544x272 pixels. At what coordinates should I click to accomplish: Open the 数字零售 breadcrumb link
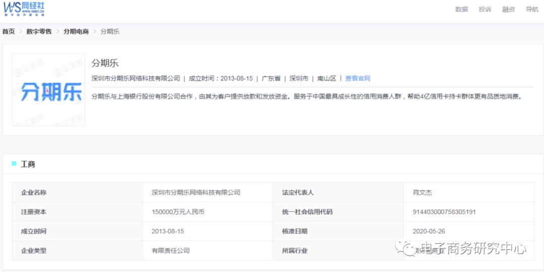pyautogui.click(x=39, y=32)
